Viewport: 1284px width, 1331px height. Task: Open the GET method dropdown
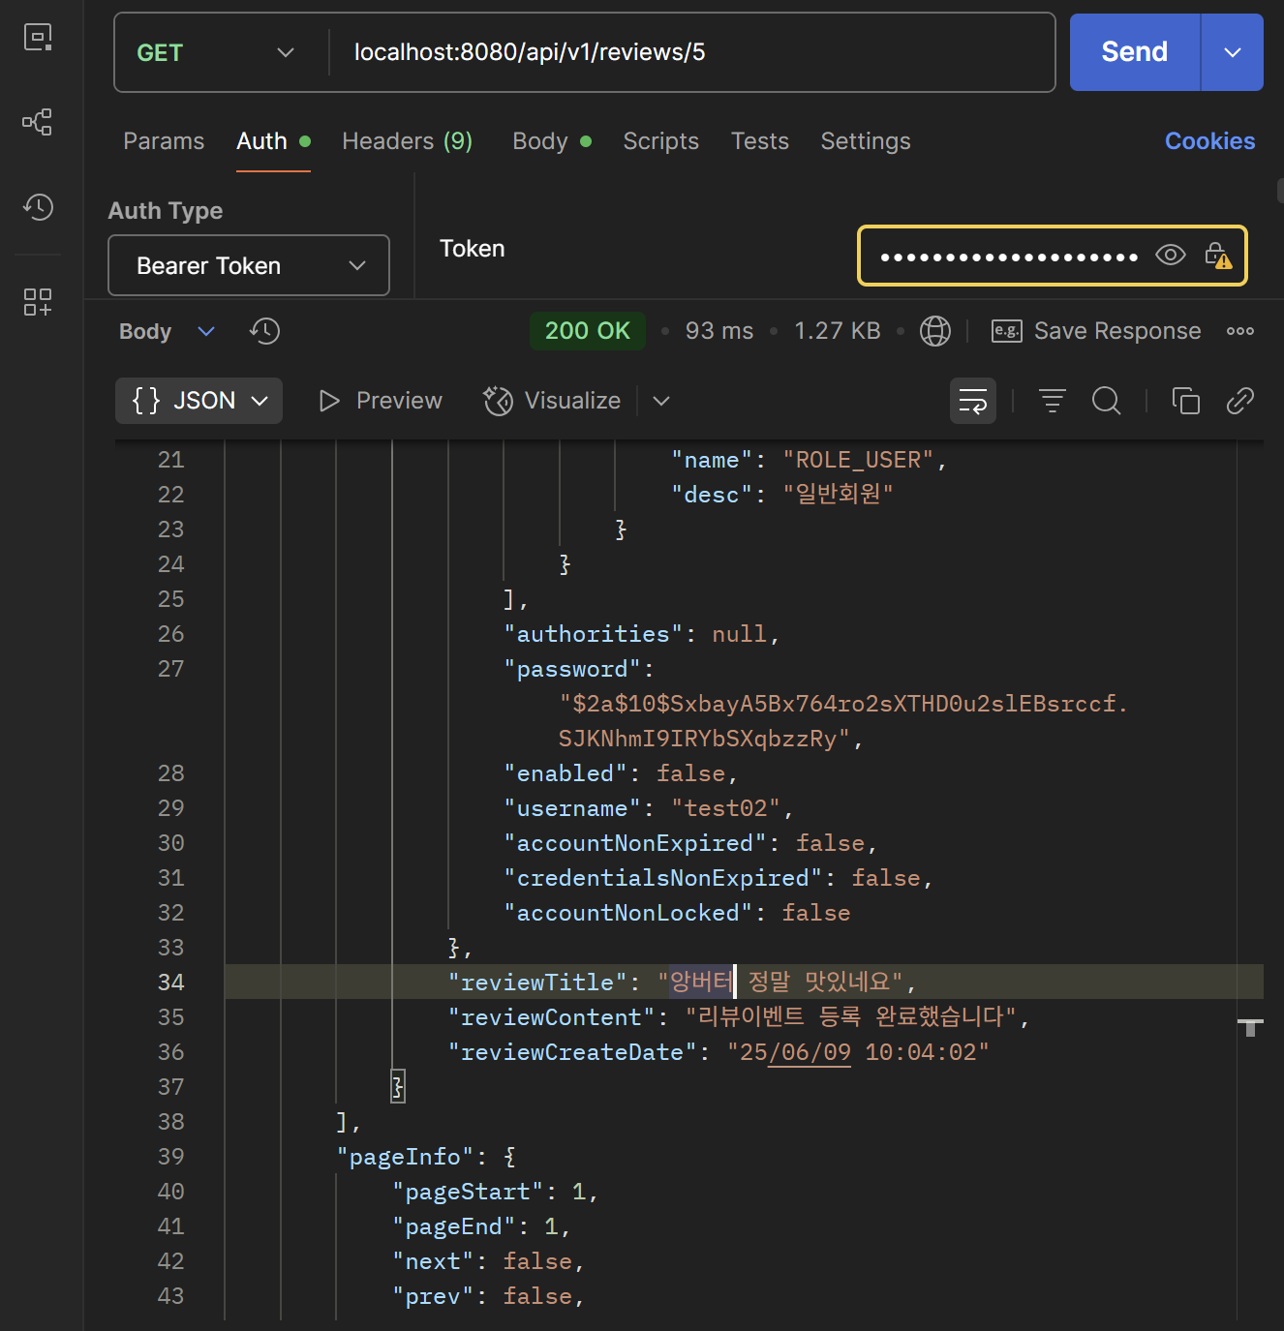coord(216,52)
